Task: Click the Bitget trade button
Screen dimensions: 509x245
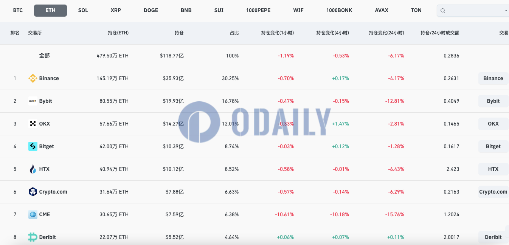Action: point(493,146)
